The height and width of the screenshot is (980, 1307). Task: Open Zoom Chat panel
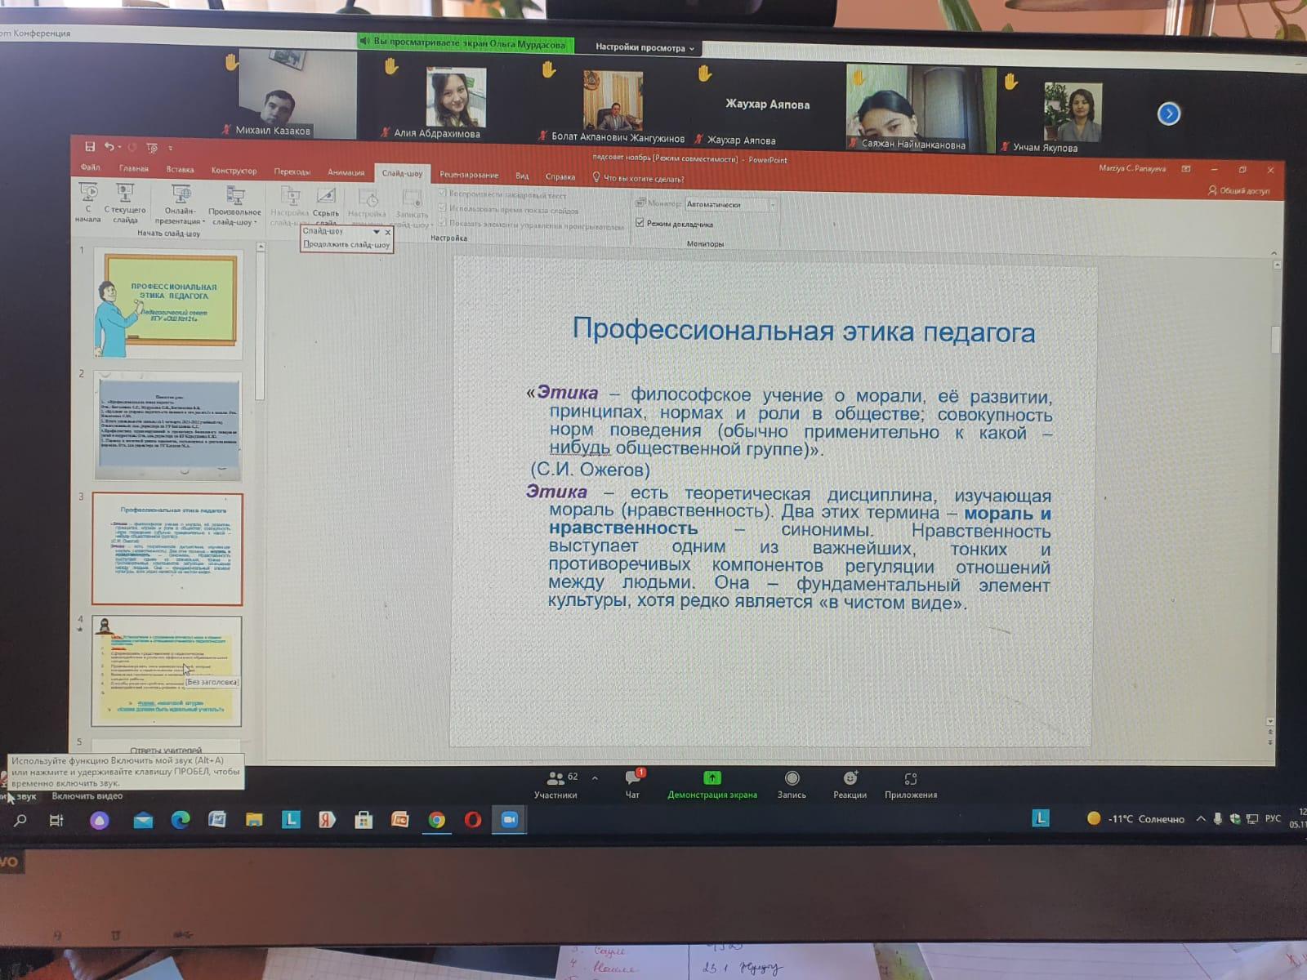click(633, 782)
